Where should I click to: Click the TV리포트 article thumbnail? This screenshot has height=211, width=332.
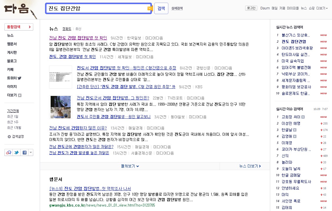click(60, 106)
